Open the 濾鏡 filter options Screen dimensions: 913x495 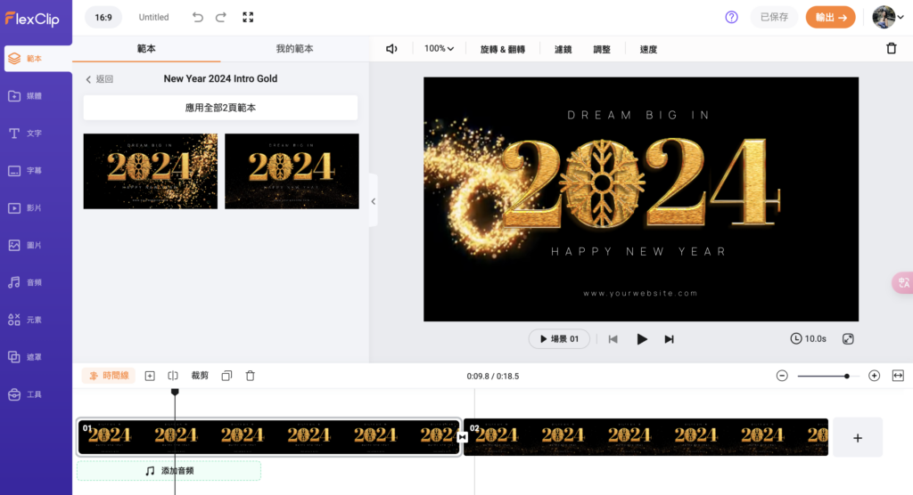(563, 50)
